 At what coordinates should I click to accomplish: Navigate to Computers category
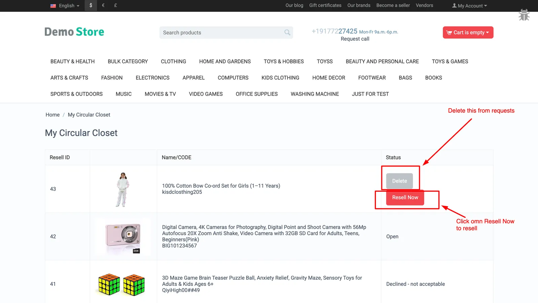(x=233, y=78)
